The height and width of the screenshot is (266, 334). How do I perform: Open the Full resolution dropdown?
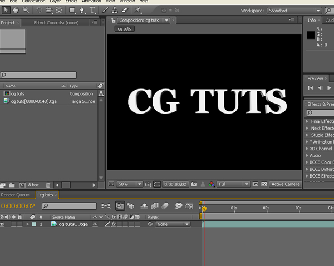pos(233,184)
